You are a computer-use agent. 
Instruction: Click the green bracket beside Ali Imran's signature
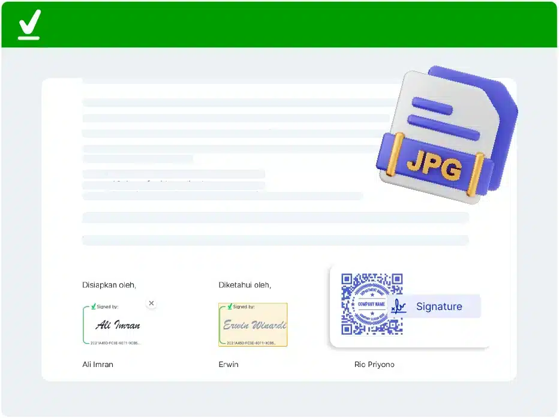click(x=84, y=325)
